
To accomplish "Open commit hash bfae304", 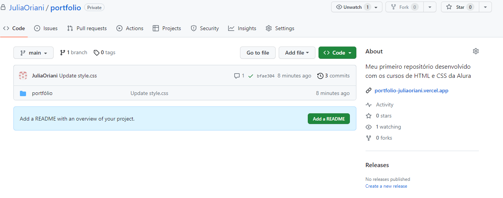I will [266, 76].
